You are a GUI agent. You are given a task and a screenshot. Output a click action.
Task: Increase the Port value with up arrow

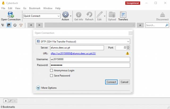[x=128, y=47]
